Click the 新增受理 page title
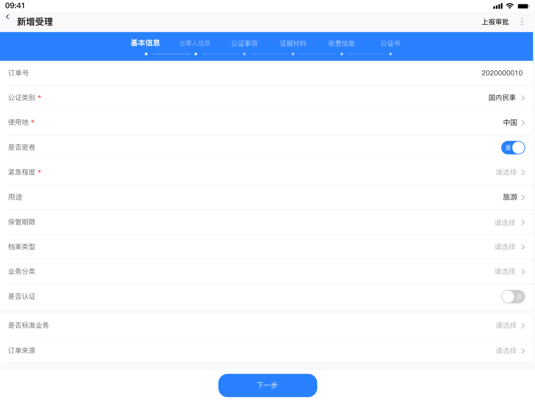Viewport: 535px width, 401px height. [35, 22]
